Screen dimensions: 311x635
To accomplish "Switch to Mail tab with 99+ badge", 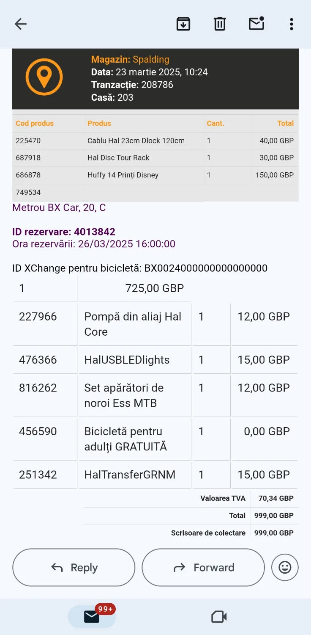I will pyautogui.click(x=92, y=616).
